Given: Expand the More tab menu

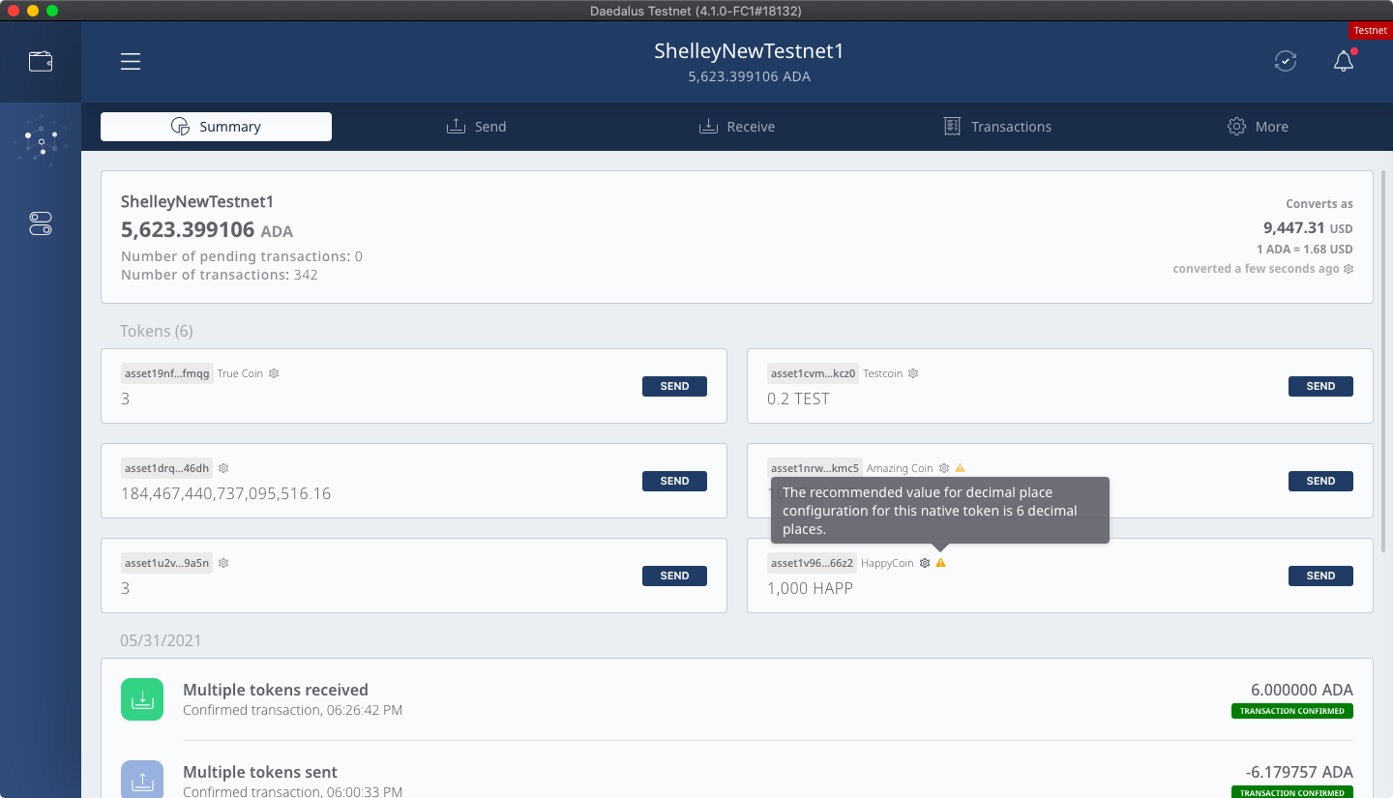Looking at the screenshot, I should click(1258, 127).
